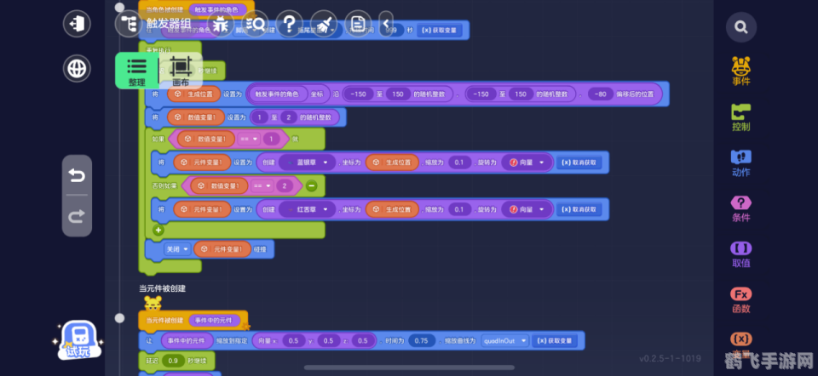Open the 控制 control block category
The image size is (818, 376).
point(741,117)
